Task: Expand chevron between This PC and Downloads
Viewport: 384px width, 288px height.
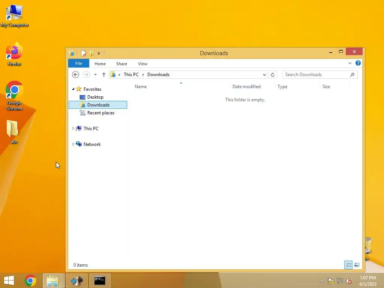Action: pos(143,75)
